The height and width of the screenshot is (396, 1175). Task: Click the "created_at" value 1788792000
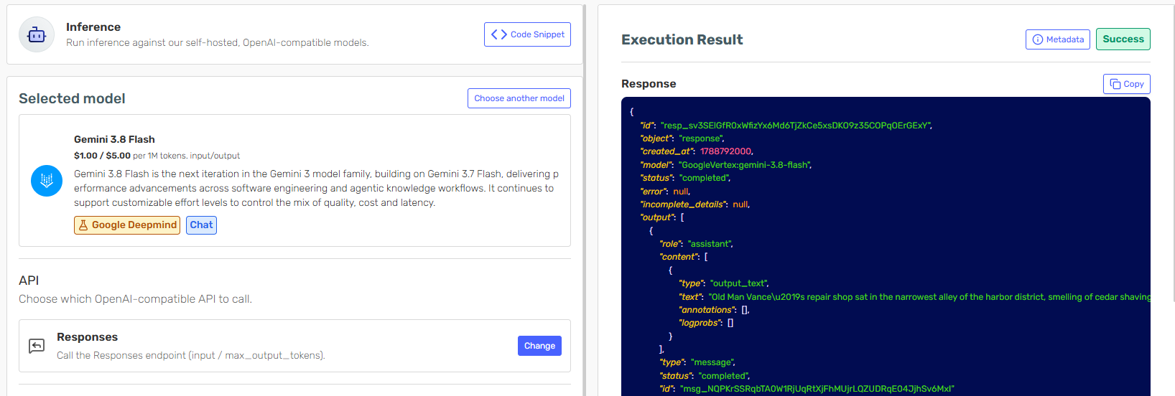(x=725, y=151)
